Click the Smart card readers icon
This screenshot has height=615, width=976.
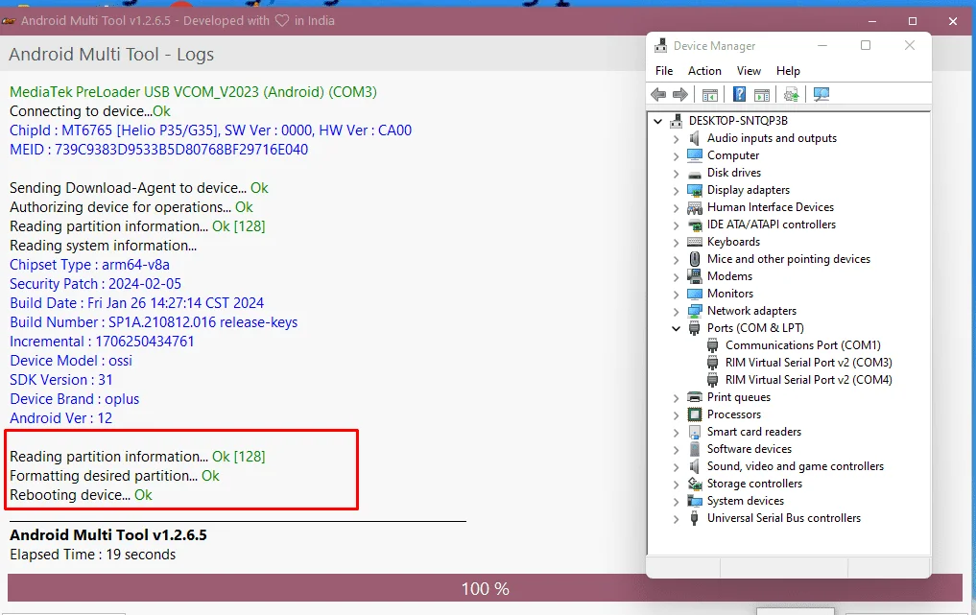pos(695,432)
